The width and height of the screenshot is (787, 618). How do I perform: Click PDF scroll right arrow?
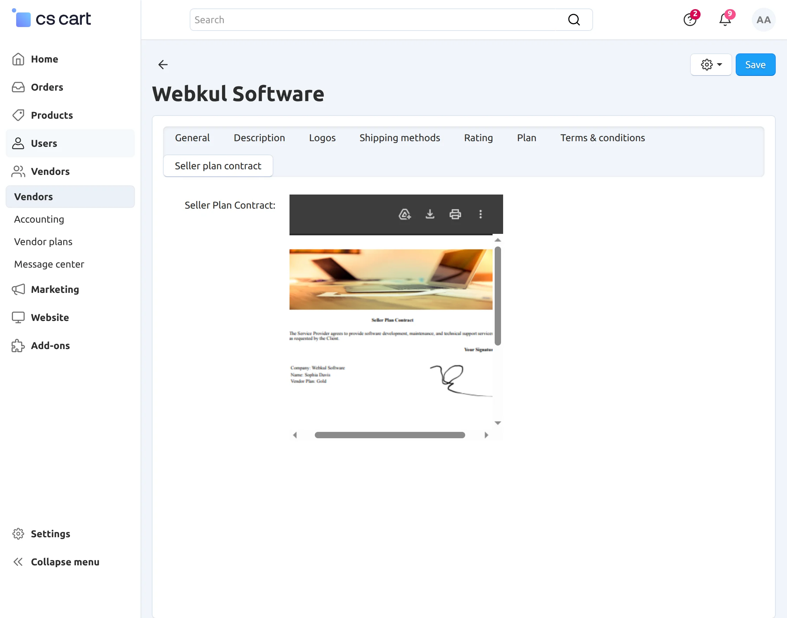[486, 435]
